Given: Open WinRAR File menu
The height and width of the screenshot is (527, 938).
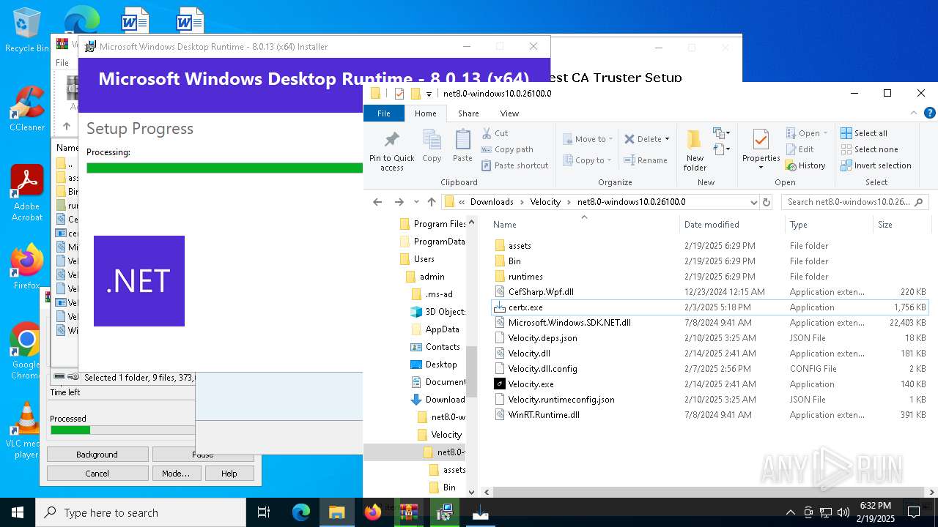Looking at the screenshot, I should point(62,63).
